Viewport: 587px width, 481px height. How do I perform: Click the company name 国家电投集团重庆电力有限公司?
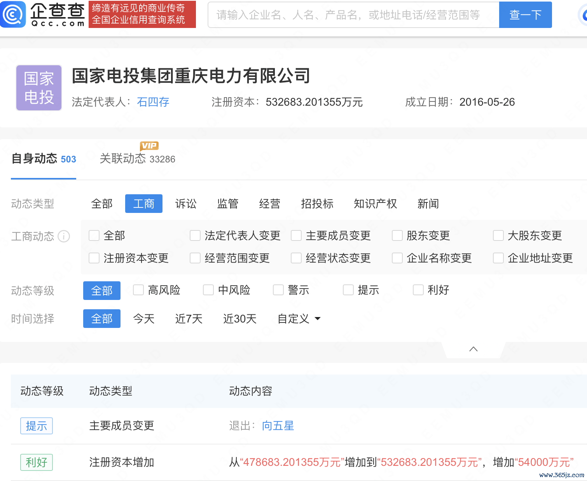pyautogui.click(x=191, y=76)
